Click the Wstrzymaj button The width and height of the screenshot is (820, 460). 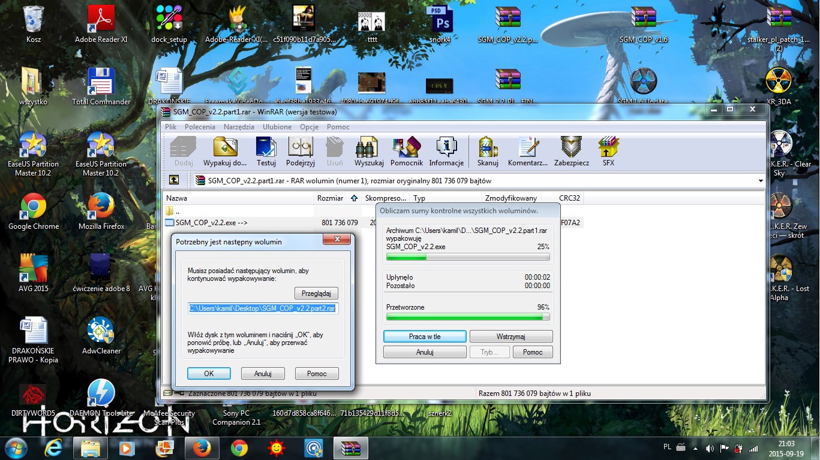[511, 337]
